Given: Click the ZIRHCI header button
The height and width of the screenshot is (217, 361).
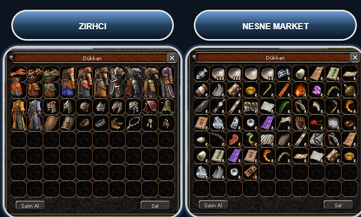Looking at the screenshot, I should [93, 26].
